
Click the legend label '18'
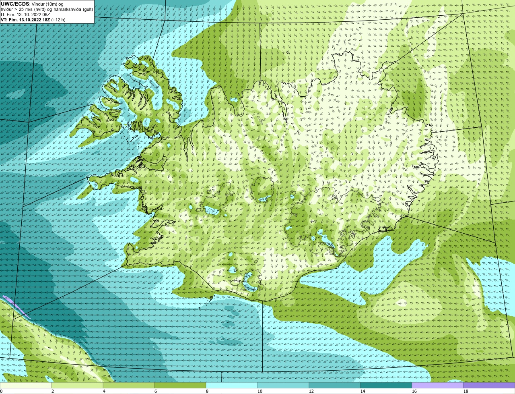click(466, 391)
